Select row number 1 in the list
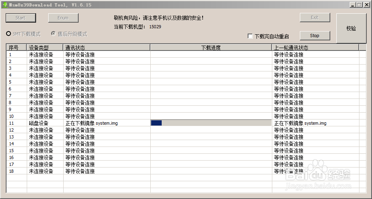This screenshot has height=199, width=372. coord(10,54)
